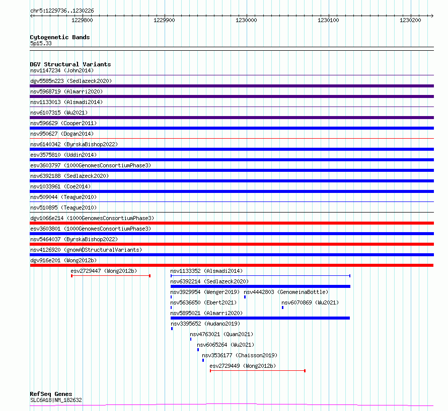Click the small blue nsv3395652 marker
The width and height of the screenshot is (448, 411).
pos(172,329)
